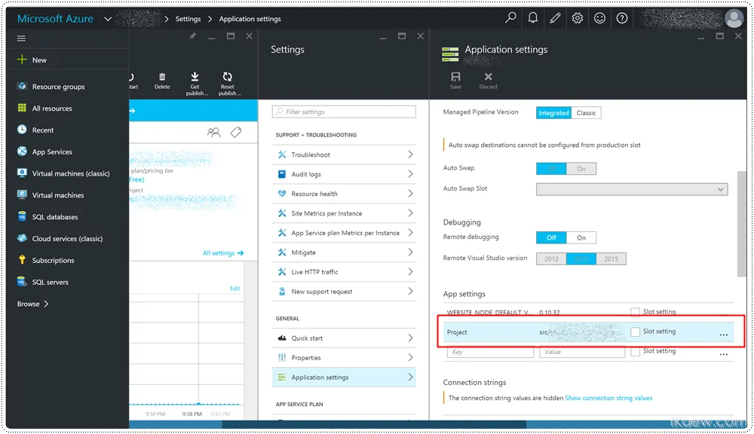Click the Edit link above chart
Image resolution: width=754 pixels, height=434 pixels.
click(234, 289)
